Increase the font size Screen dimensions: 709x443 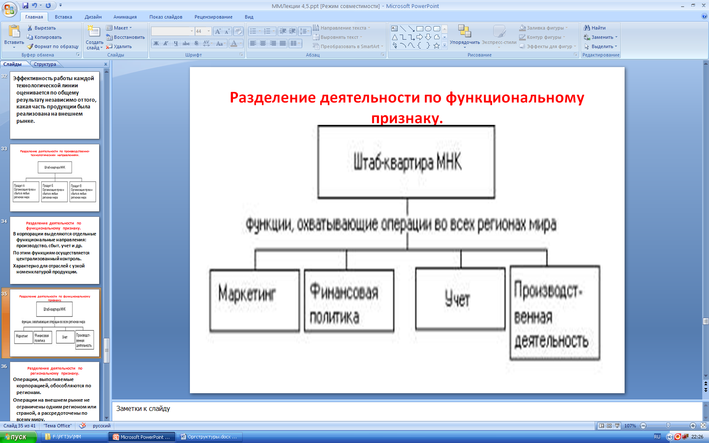218,31
